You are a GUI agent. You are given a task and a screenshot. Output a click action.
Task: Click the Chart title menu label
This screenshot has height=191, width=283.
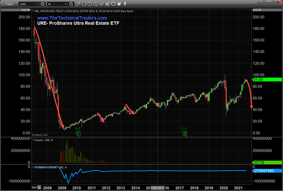pyautogui.click(x=8, y=4)
